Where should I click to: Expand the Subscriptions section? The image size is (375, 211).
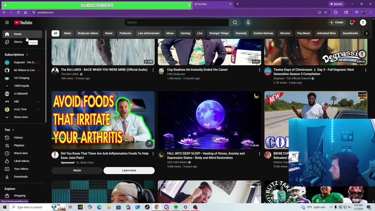pos(16,55)
